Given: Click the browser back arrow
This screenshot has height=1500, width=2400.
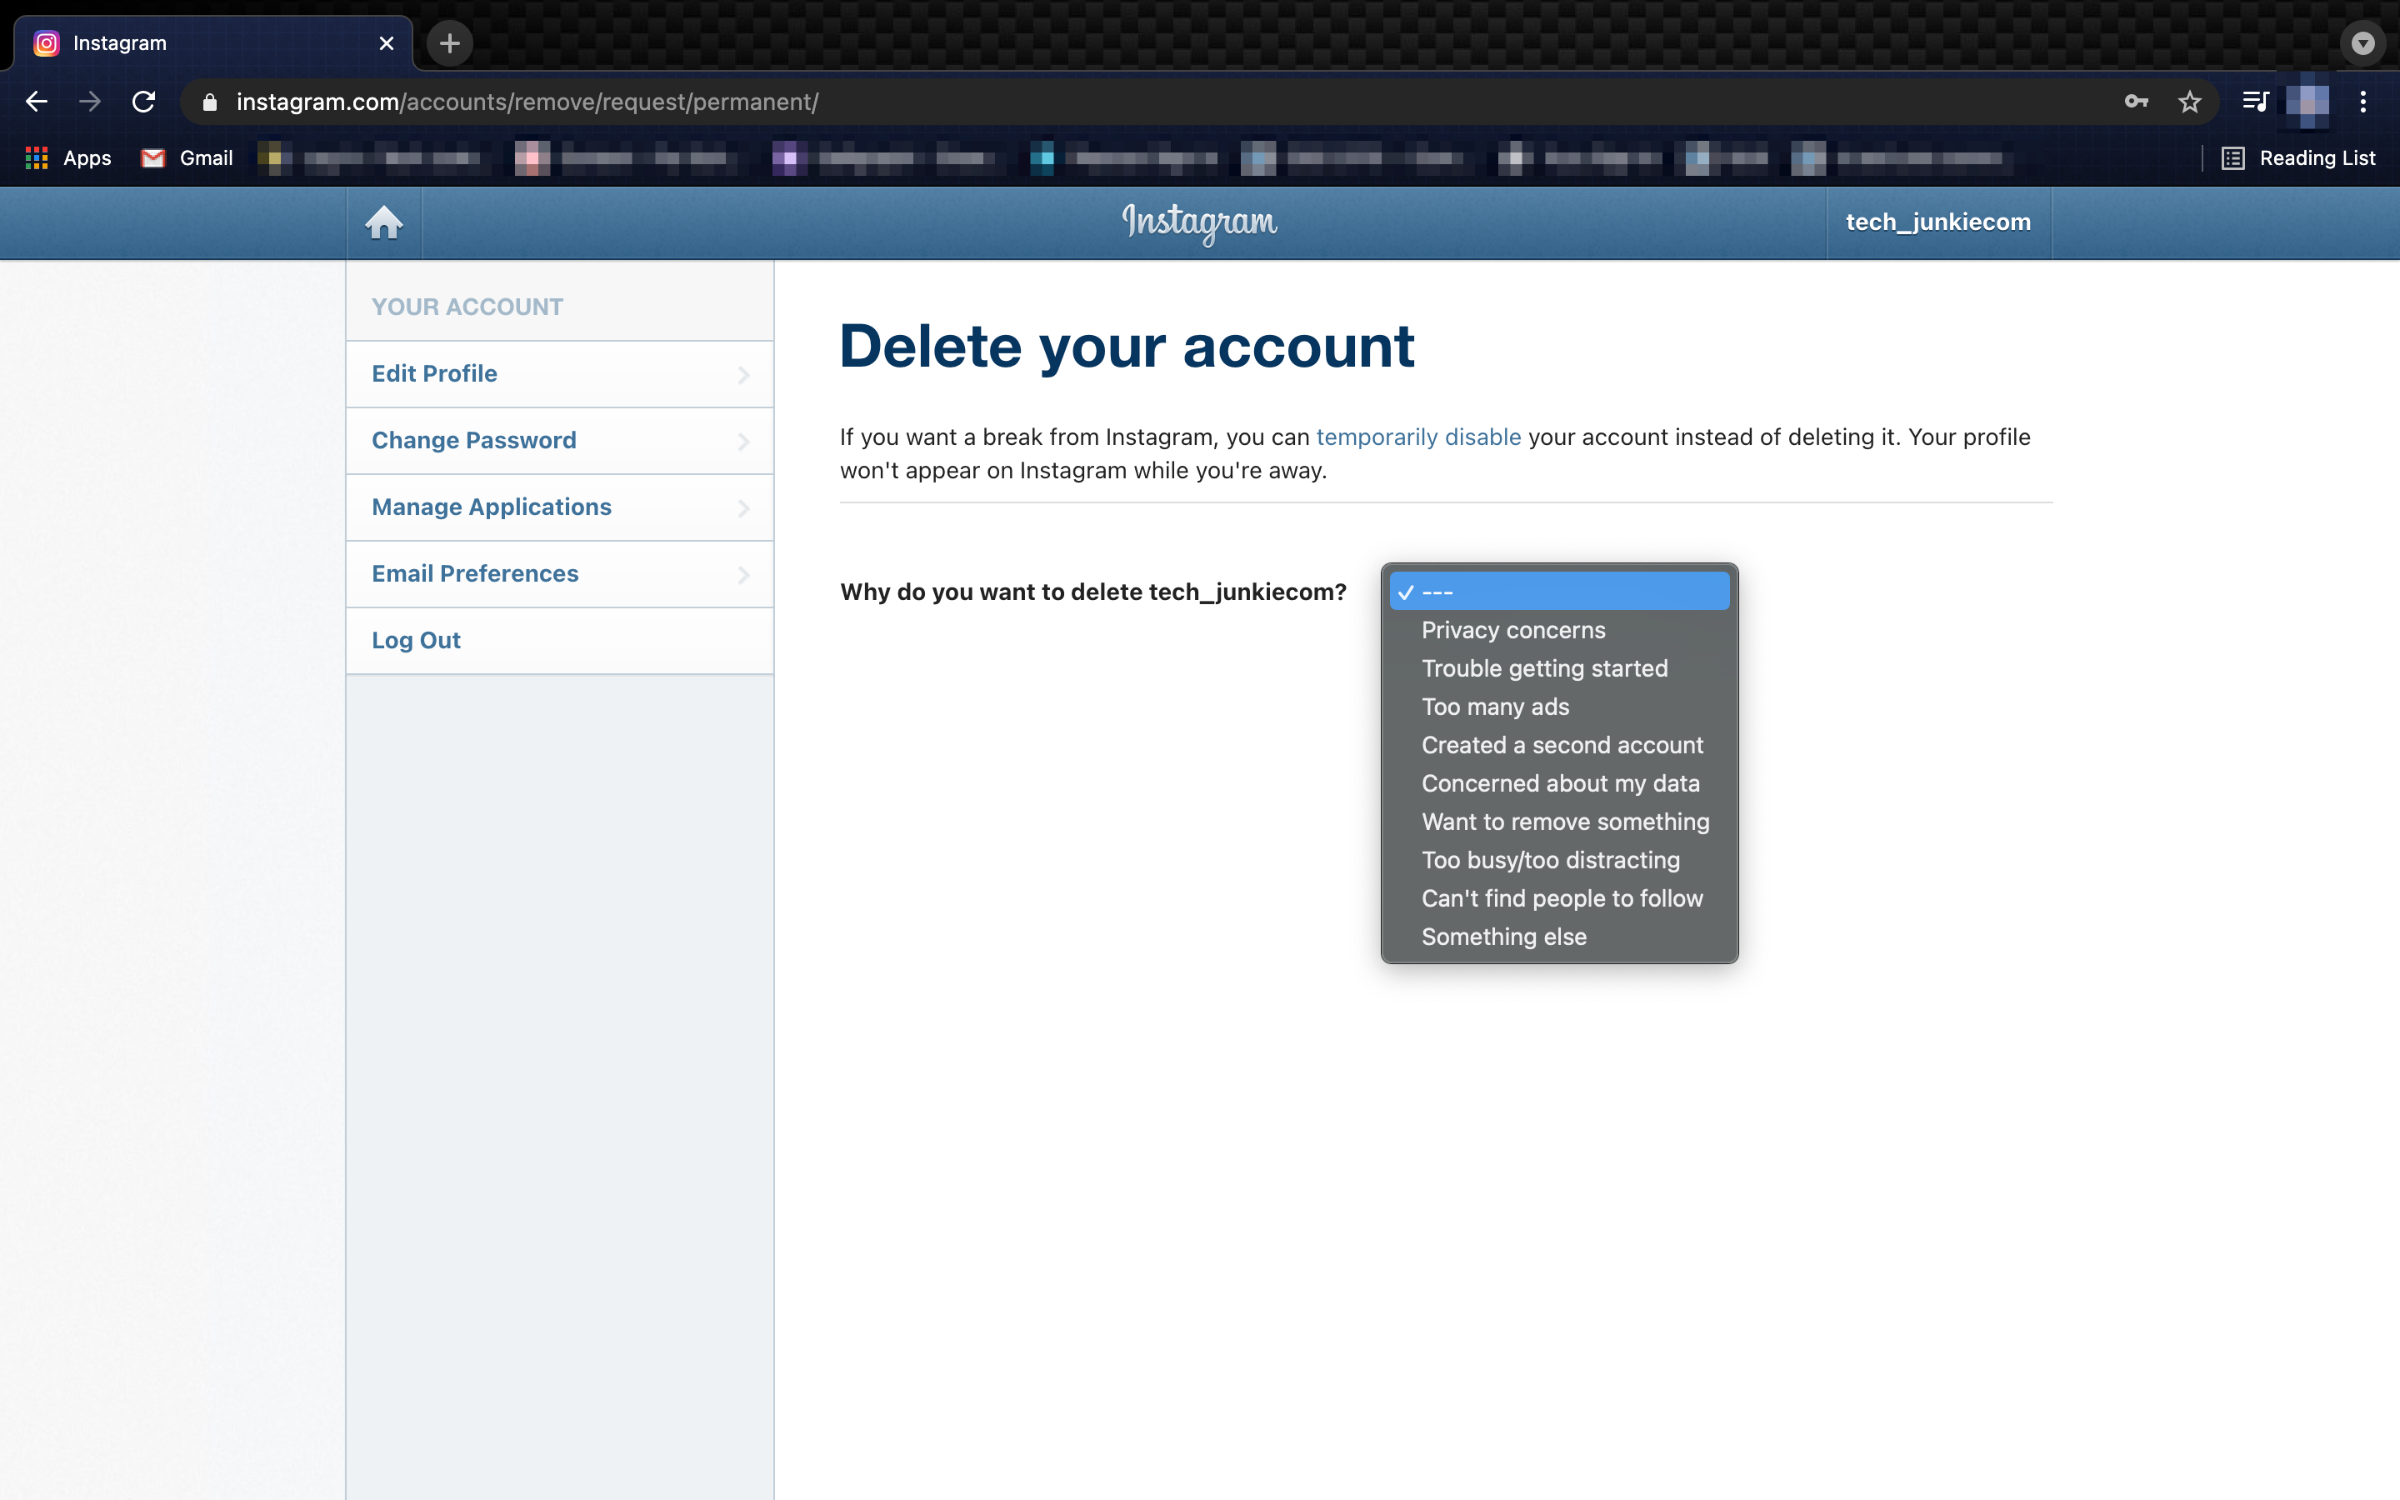Looking at the screenshot, I should [x=37, y=101].
